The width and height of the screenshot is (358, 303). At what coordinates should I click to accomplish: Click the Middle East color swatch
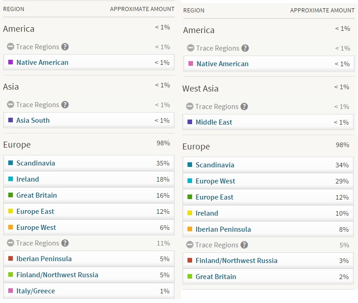(x=190, y=122)
